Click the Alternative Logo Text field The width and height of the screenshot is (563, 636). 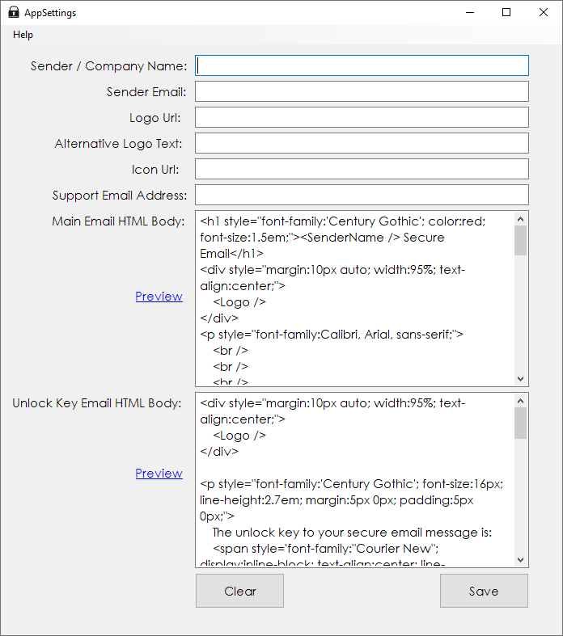(362, 143)
